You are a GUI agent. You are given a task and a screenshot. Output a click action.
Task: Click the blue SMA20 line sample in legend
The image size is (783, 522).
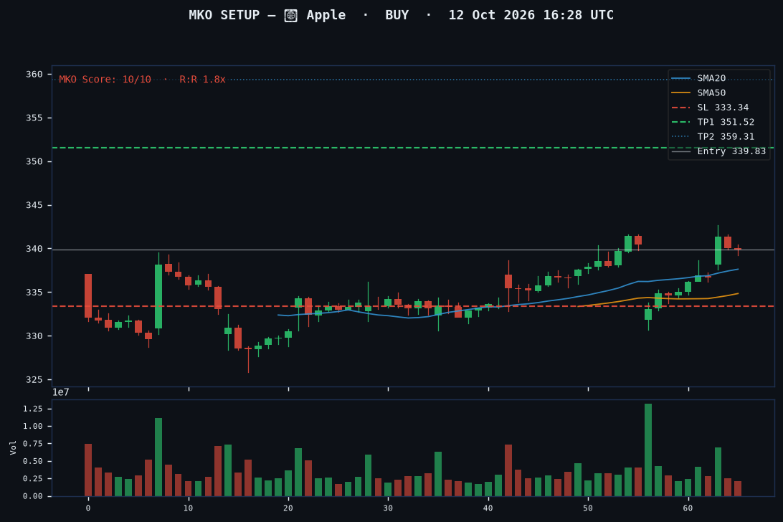(x=681, y=78)
